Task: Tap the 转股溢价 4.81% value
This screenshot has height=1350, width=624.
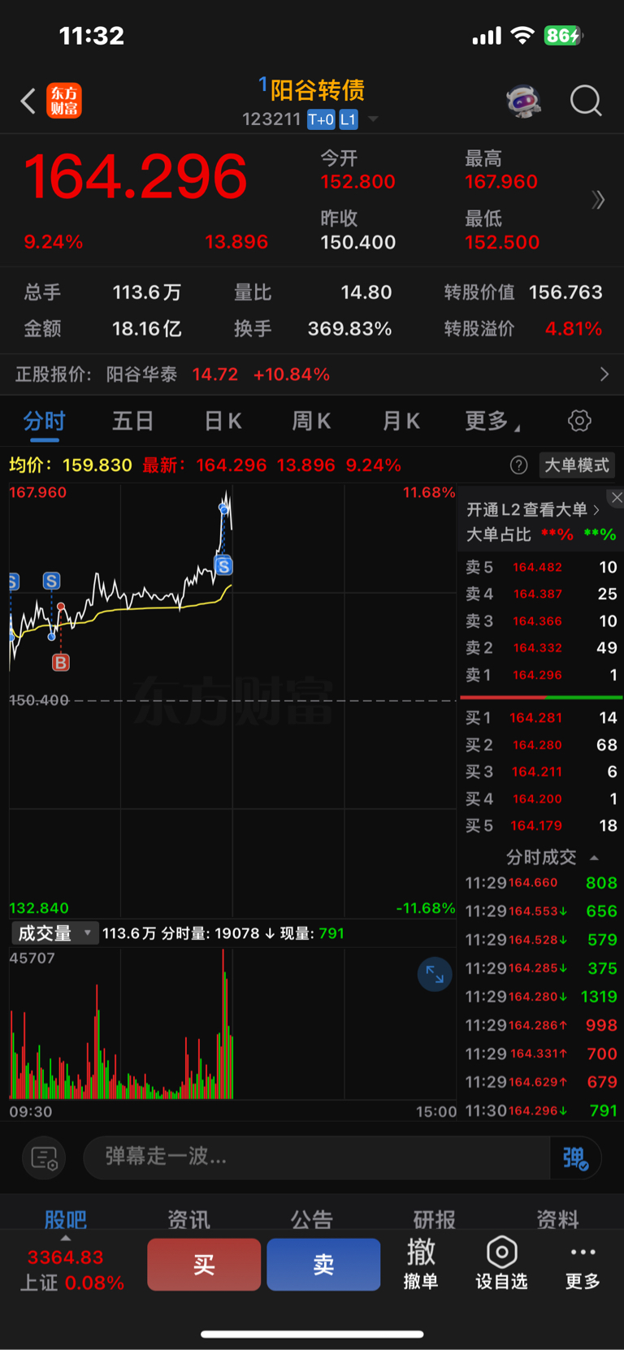Action: click(x=574, y=328)
